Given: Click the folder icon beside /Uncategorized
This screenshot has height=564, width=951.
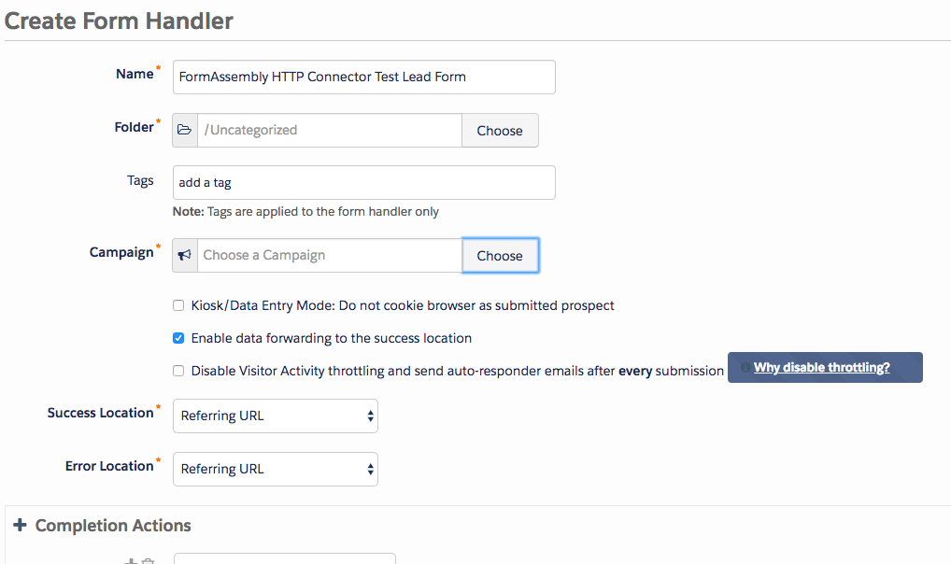Looking at the screenshot, I should click(x=184, y=130).
